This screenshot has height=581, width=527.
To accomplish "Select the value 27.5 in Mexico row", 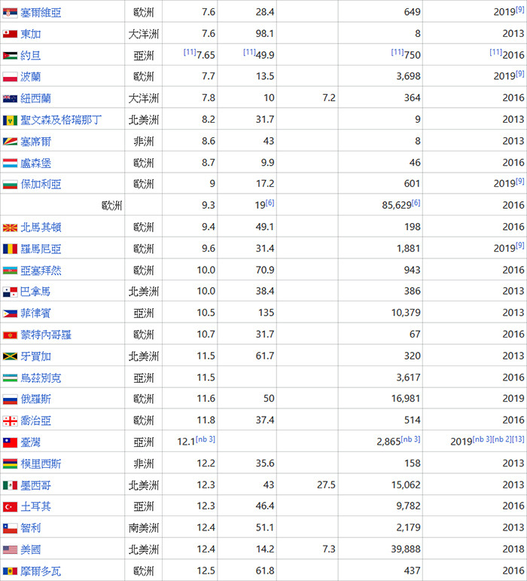I will click(326, 485).
